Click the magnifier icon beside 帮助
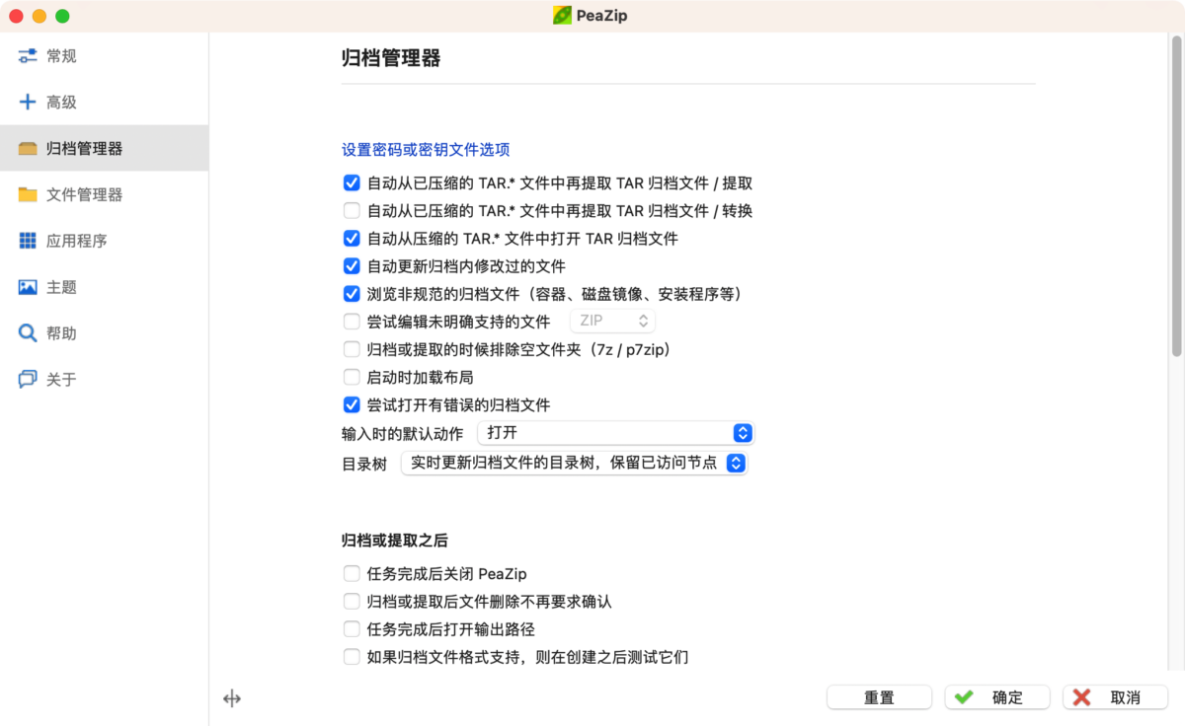This screenshot has width=1185, height=726. 28,333
